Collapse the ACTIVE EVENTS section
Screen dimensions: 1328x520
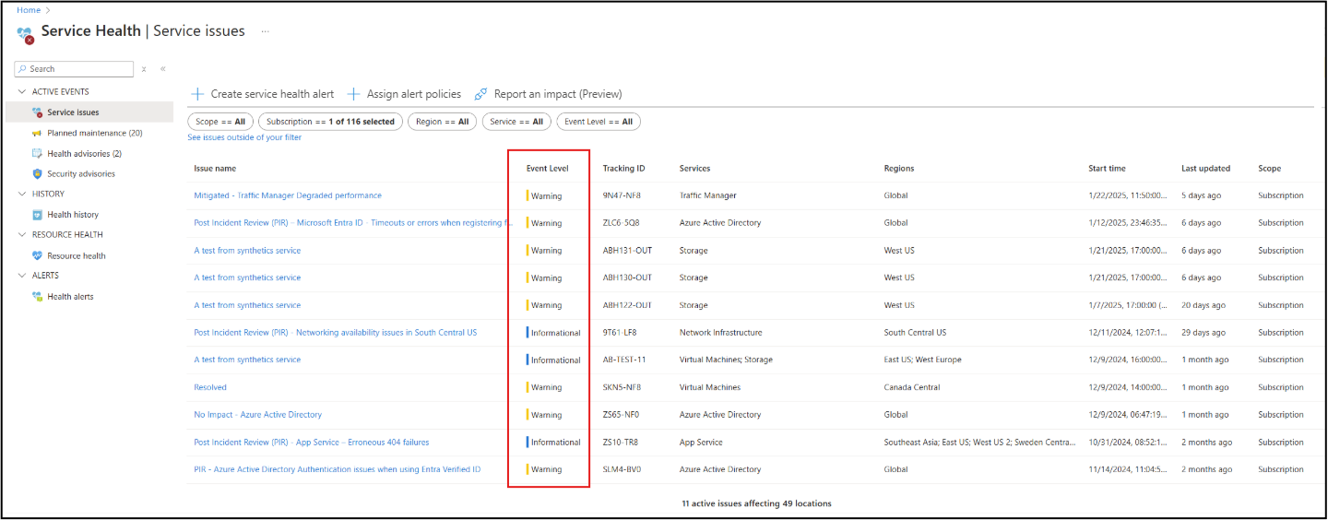click(x=22, y=92)
